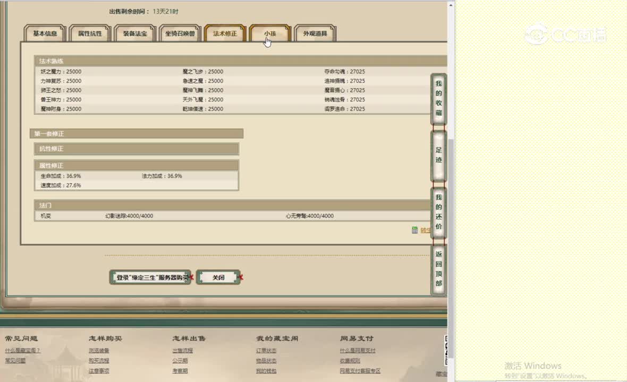Click the 生命加成：36.9% value
The width and height of the screenshot is (627, 382).
pos(61,176)
